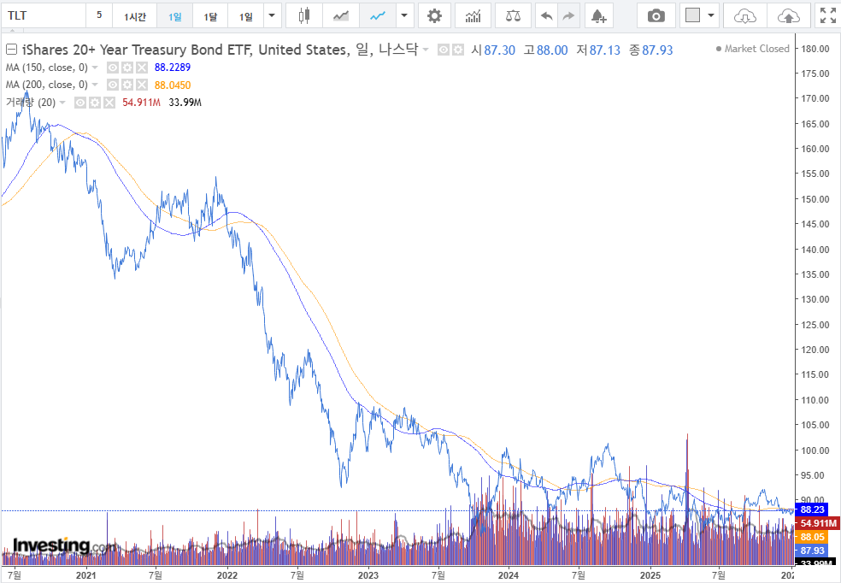841x583 pixels.
Task: Click red 54.911M volume axis label
Action: point(818,523)
